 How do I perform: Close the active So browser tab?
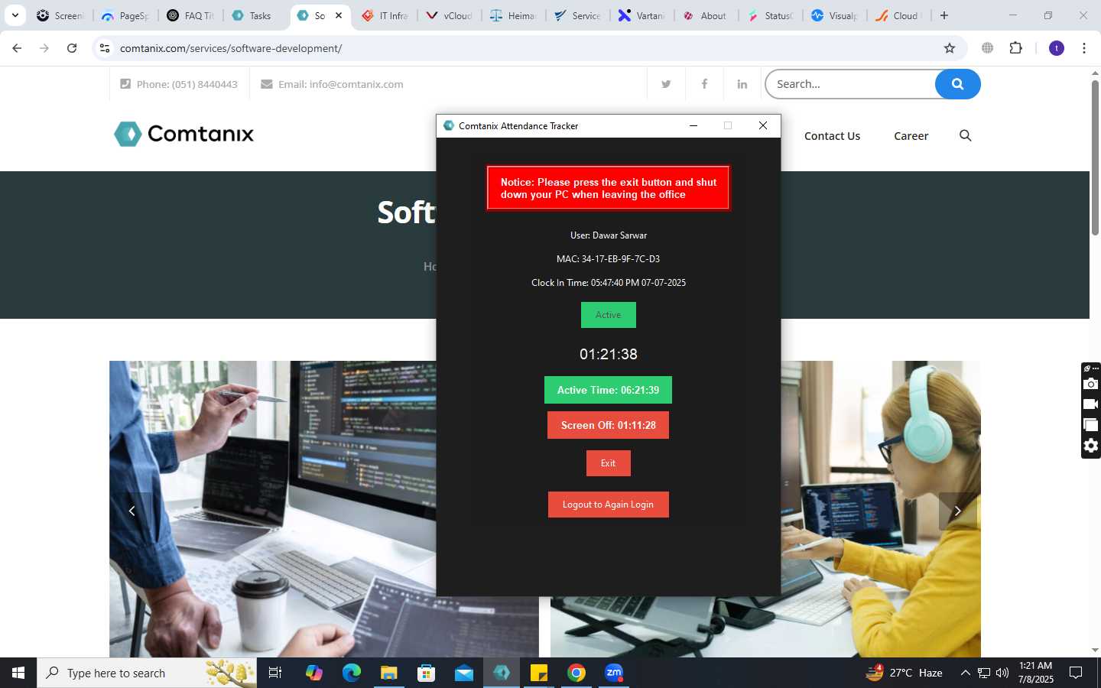coord(339,15)
